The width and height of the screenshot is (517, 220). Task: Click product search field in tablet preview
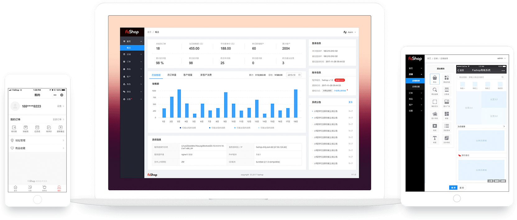(x=481, y=77)
